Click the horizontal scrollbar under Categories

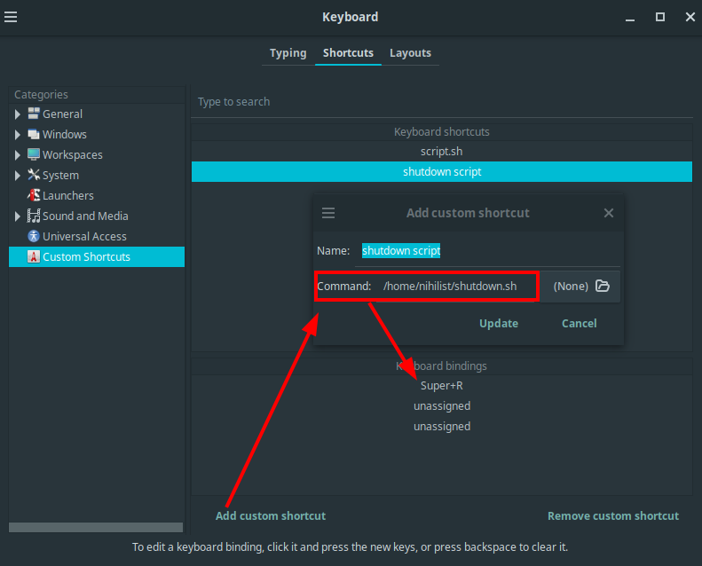(96, 528)
